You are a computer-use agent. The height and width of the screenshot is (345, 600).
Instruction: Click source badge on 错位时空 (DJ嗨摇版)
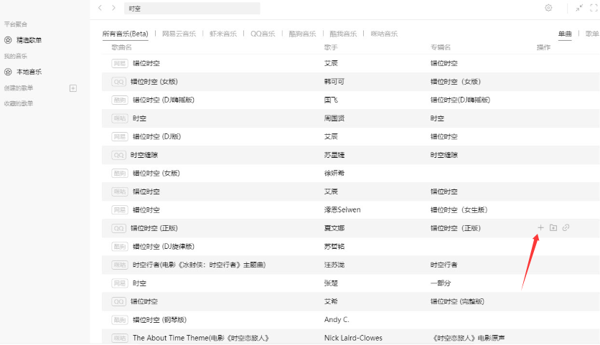coord(120,100)
